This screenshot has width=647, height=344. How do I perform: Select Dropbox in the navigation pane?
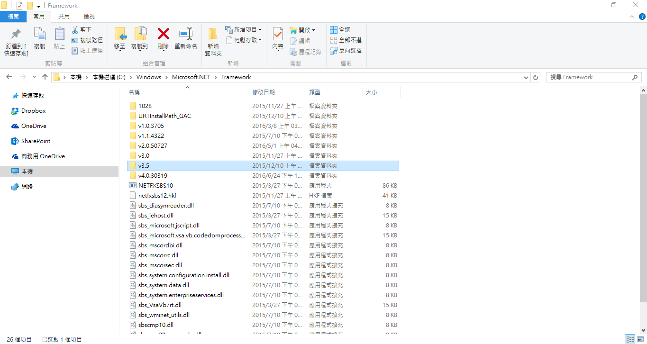click(33, 111)
